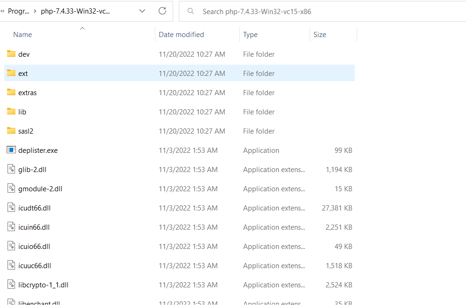Click the icudt66.dll file icon
The height and width of the screenshot is (308, 466).
pyautogui.click(x=11, y=207)
